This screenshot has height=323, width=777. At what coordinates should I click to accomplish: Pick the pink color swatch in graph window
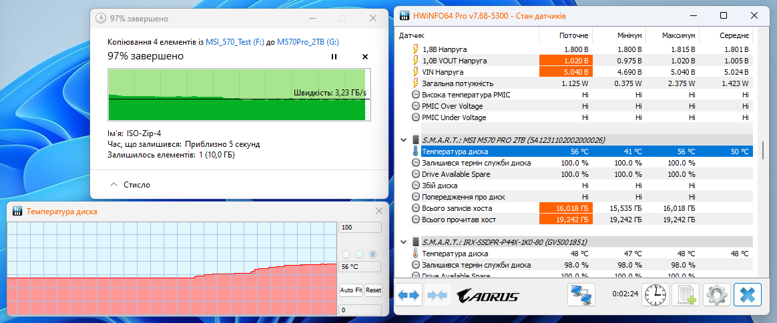pyautogui.click(x=346, y=254)
